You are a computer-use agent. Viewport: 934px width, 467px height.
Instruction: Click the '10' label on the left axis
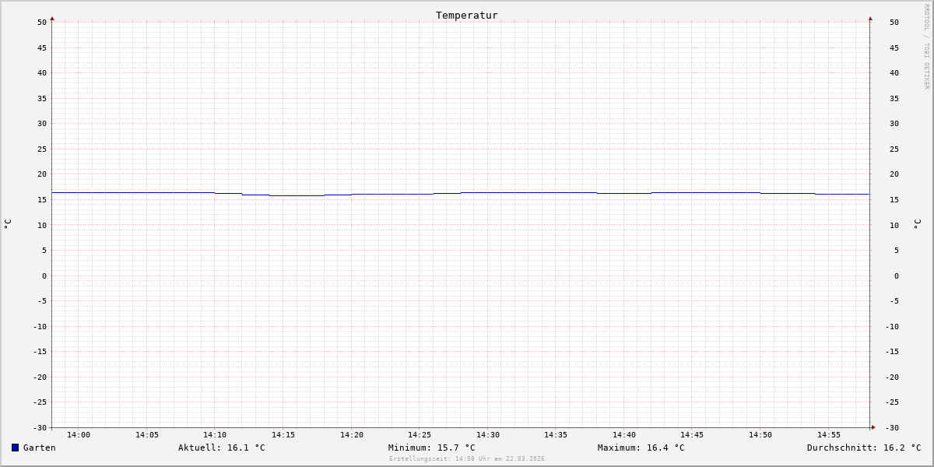(42, 226)
